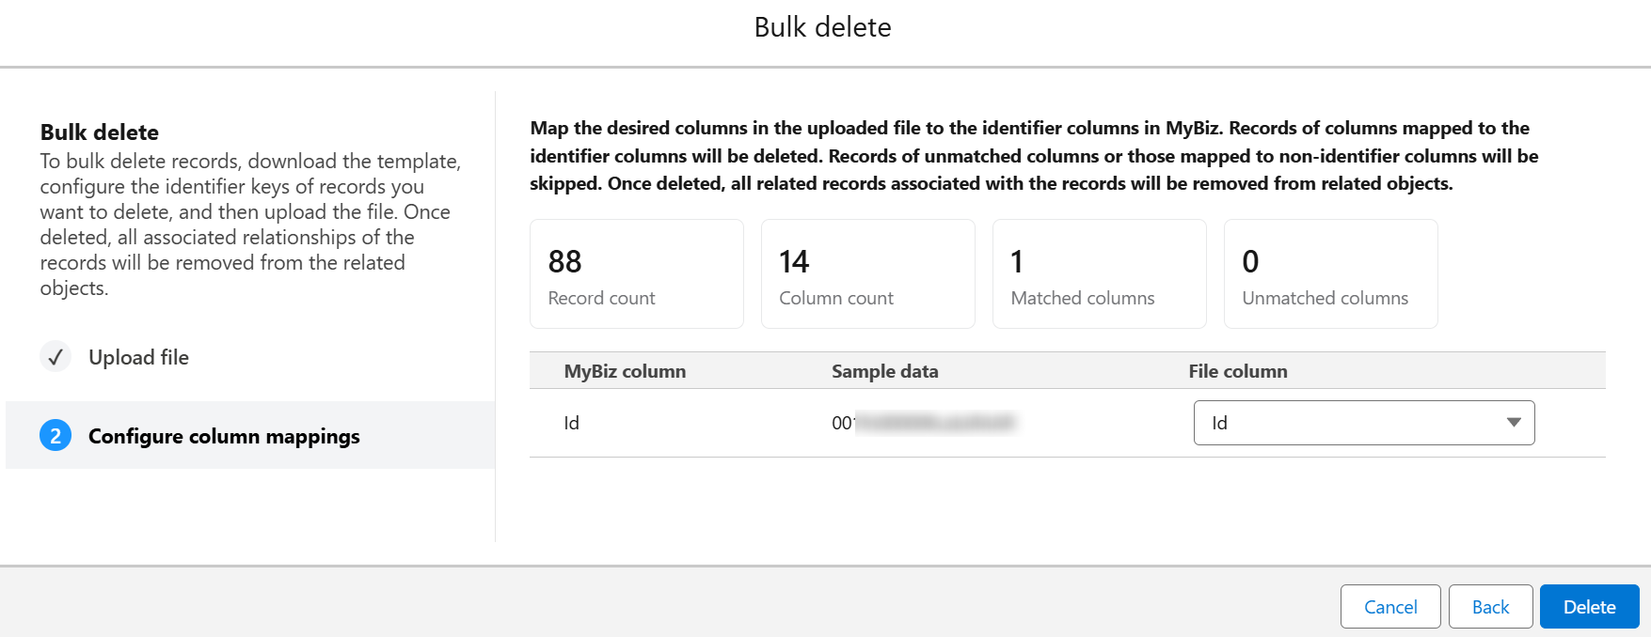Select the Configure column mappings step
The image size is (1651, 637).
(224, 436)
